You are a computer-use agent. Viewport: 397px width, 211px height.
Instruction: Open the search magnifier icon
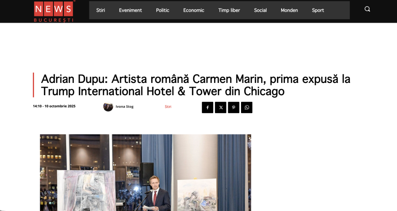367,9
